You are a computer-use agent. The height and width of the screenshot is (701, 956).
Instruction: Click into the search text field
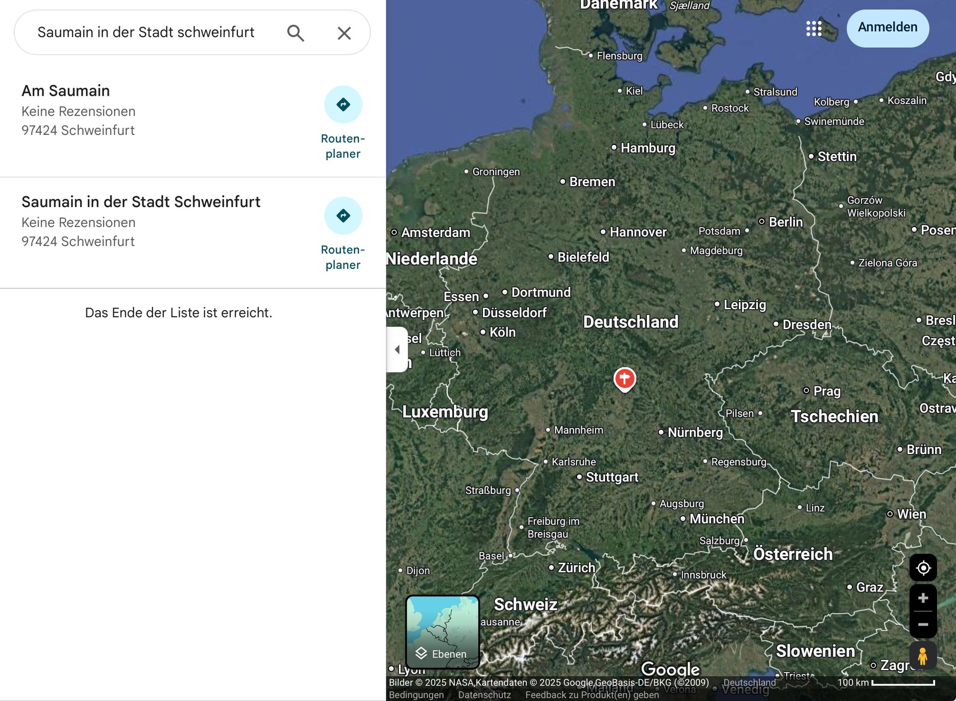point(146,33)
